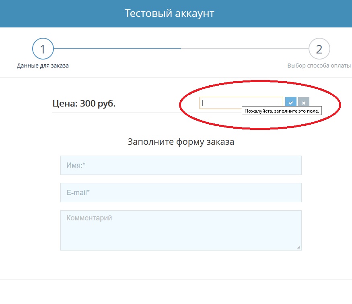
Task: Cancel price edit with the gray X button
Action: [304, 103]
